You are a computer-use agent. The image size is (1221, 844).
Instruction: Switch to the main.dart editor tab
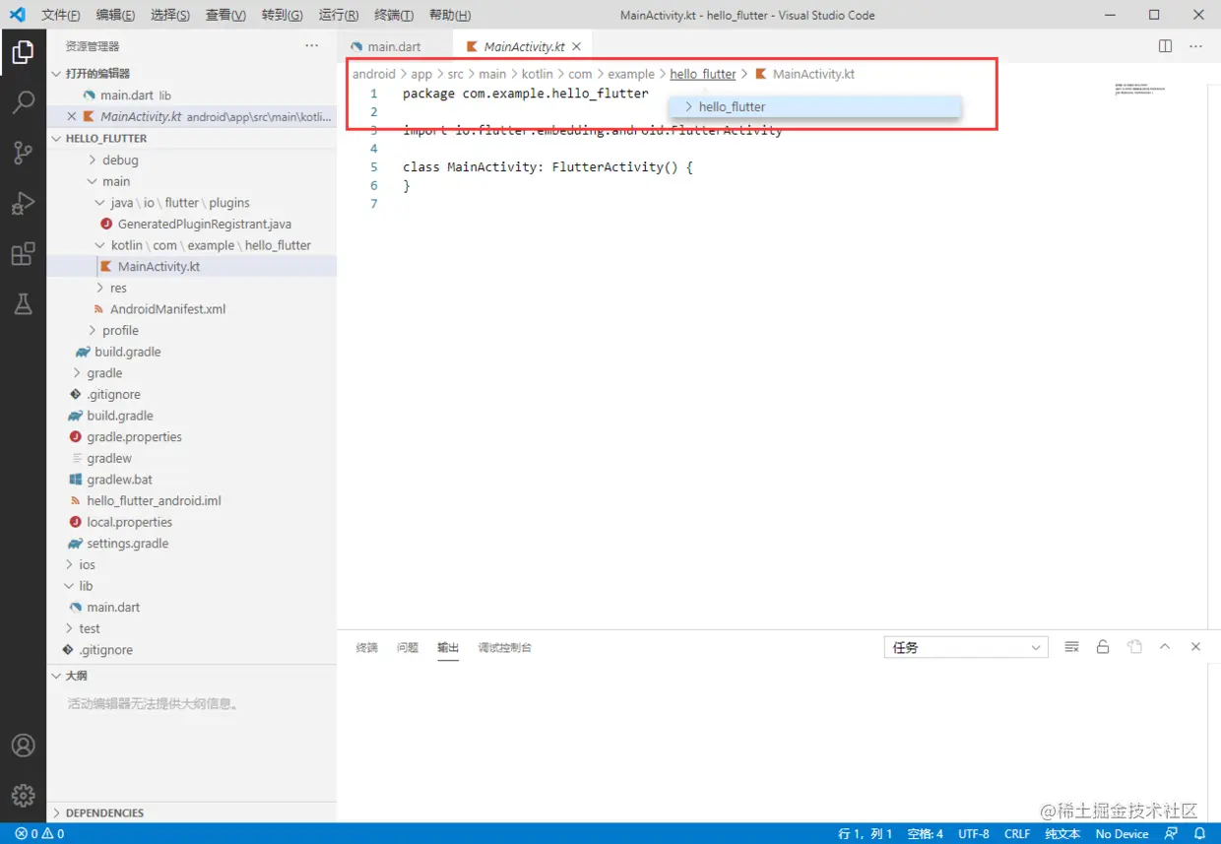click(x=395, y=46)
